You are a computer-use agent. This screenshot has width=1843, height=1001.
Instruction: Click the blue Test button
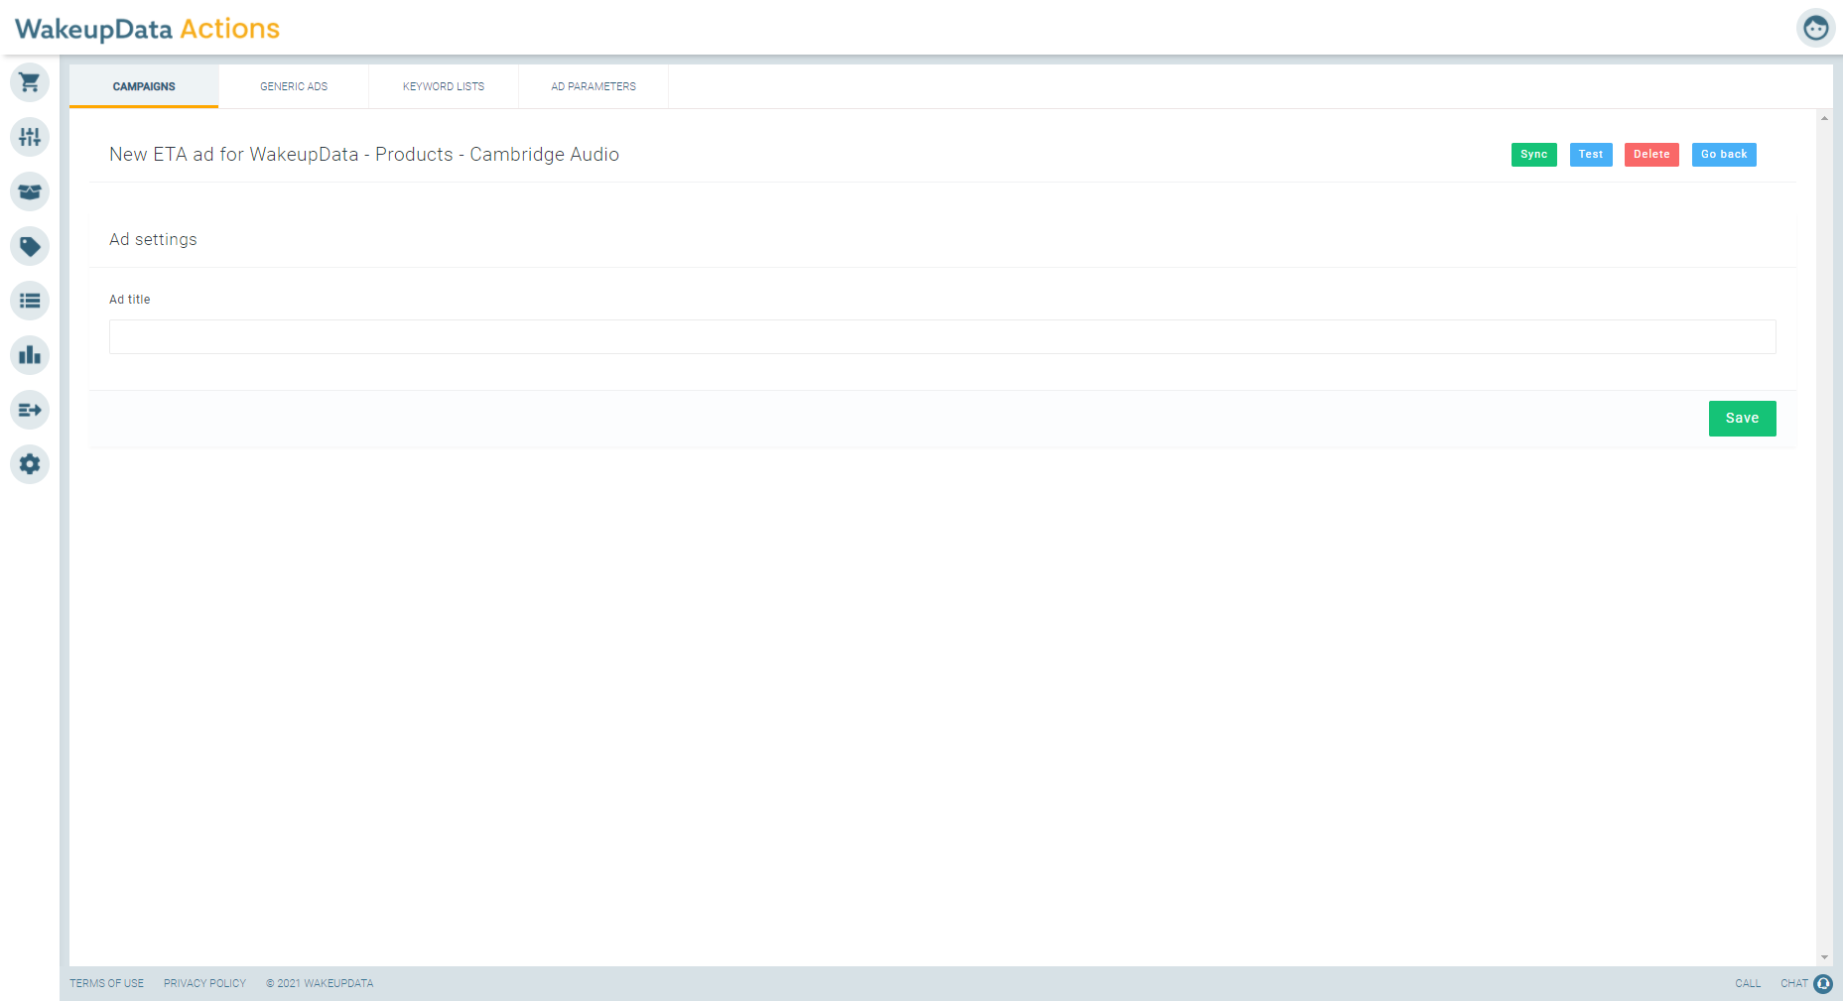(x=1591, y=155)
